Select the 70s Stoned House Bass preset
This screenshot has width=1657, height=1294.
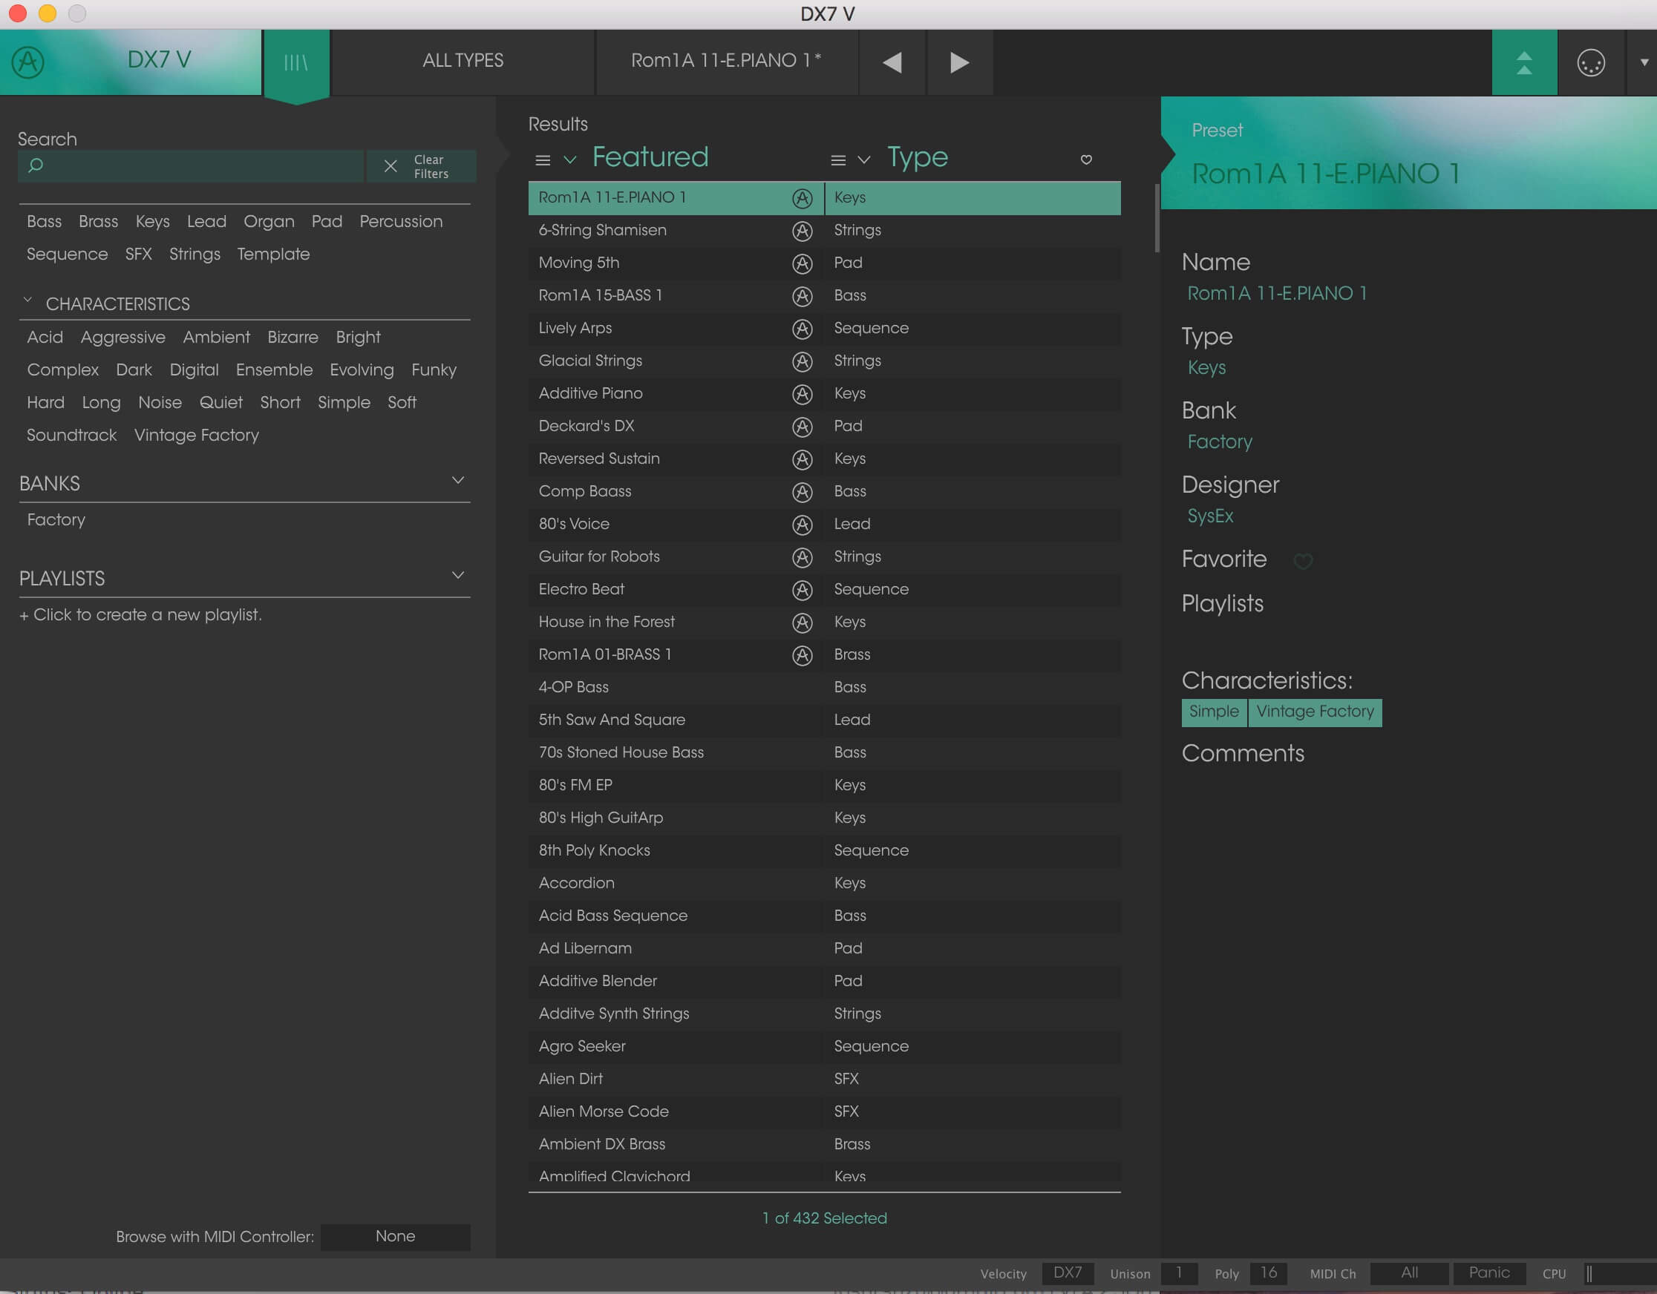[x=824, y=752]
